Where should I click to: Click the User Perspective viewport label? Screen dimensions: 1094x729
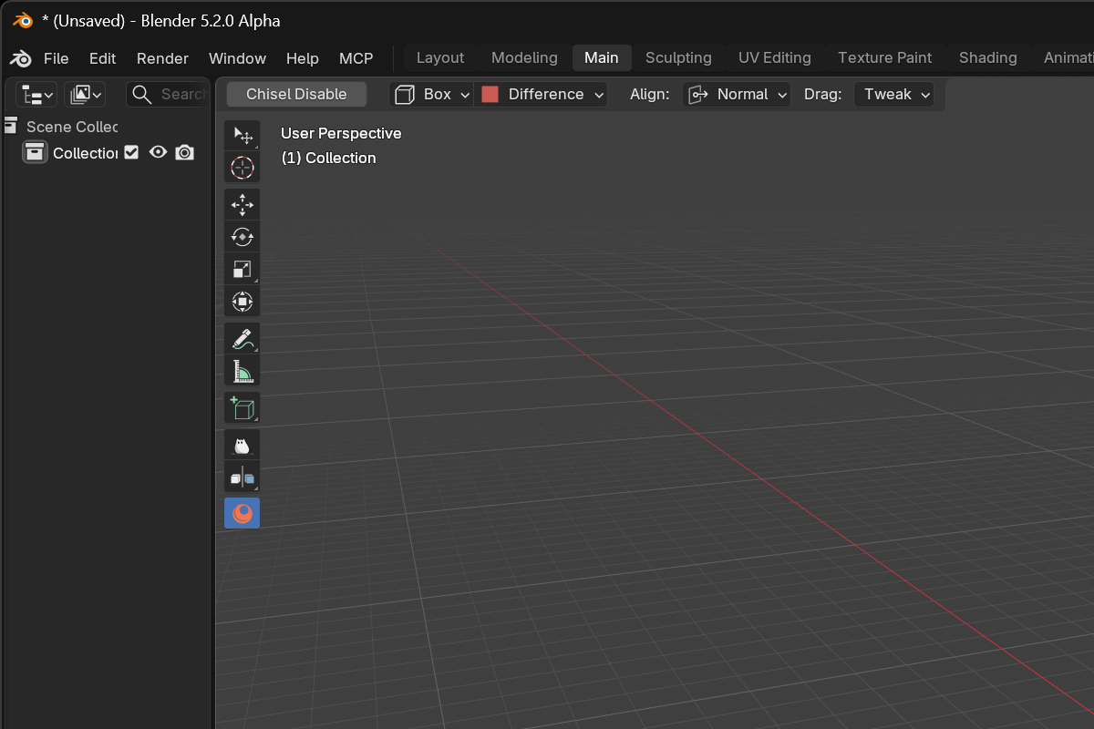pos(341,133)
